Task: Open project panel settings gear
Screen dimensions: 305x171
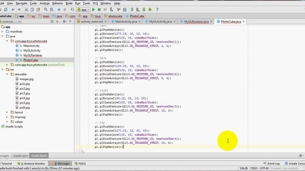Action: pos(64,21)
